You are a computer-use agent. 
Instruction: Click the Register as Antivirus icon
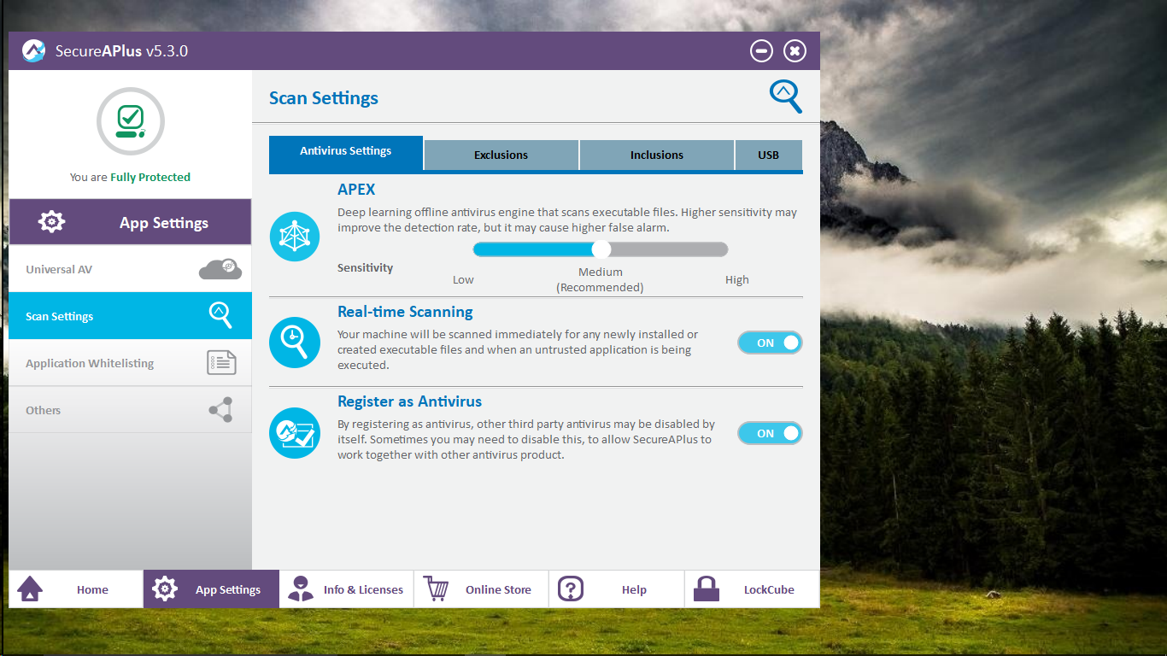click(x=295, y=433)
